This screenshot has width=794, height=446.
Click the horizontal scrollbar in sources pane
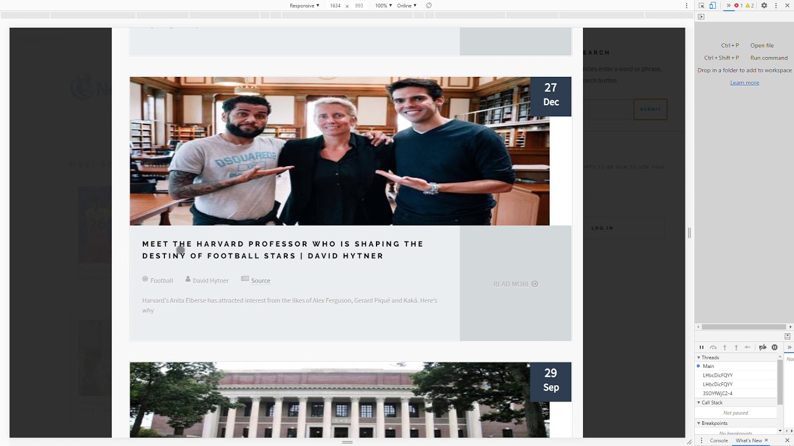click(x=744, y=326)
